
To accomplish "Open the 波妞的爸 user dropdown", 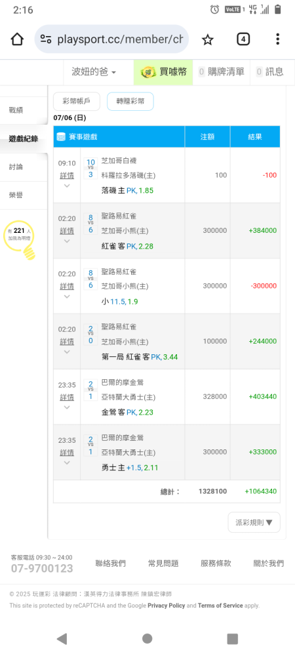I will coord(94,72).
